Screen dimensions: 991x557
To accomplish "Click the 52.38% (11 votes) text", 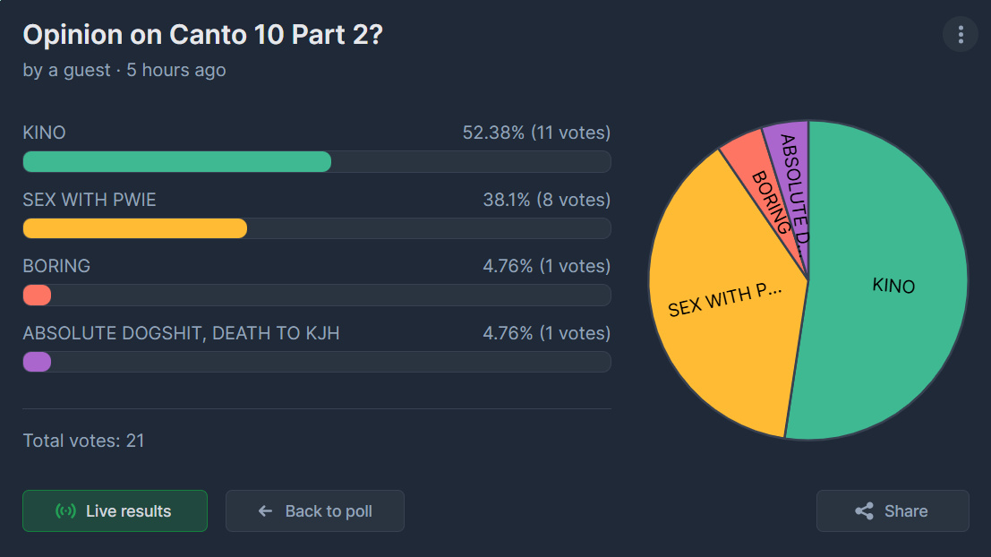I will [x=536, y=133].
